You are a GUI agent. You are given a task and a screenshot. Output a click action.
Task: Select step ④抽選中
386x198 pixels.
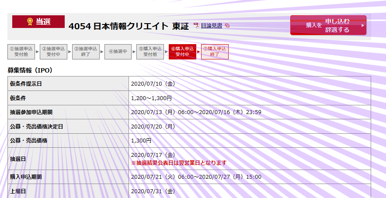(118, 52)
